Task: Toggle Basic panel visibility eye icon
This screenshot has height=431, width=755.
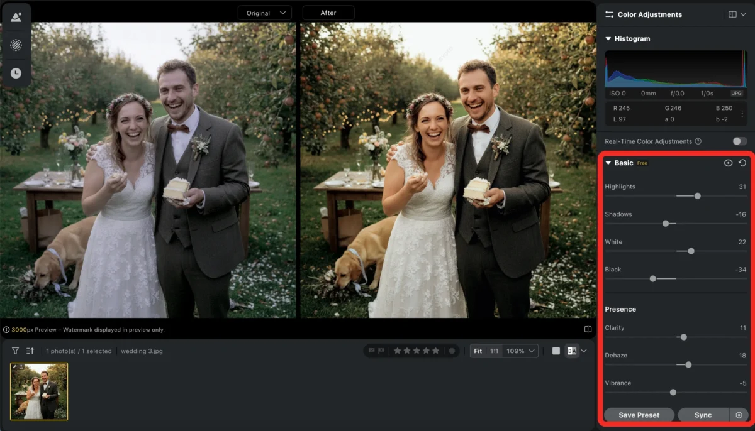Action: tap(728, 163)
